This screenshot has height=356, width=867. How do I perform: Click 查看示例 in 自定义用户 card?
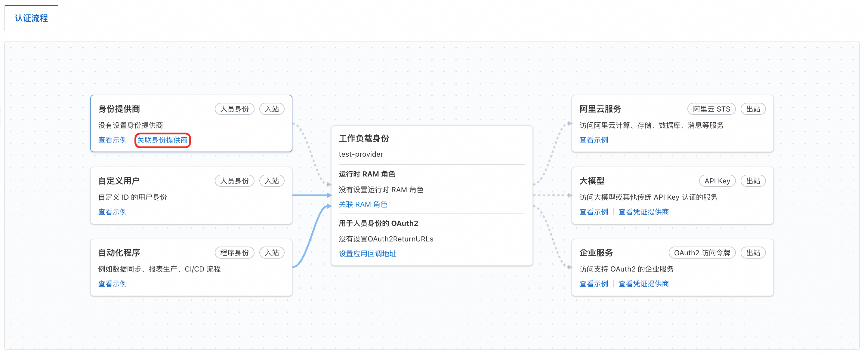point(112,212)
